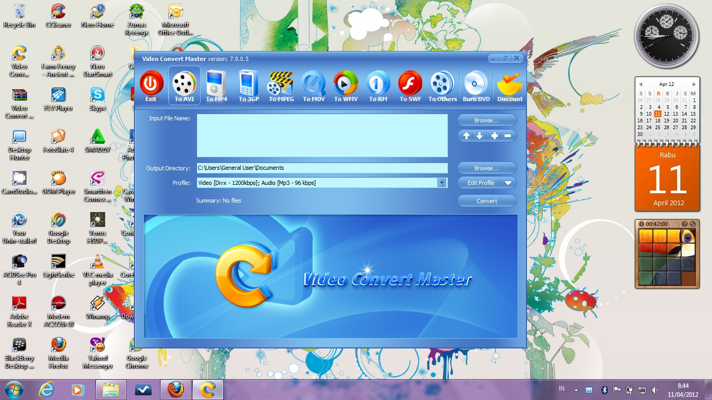Switch to the To WMV converter
Viewport: 712px width, 400px height.
click(x=345, y=86)
